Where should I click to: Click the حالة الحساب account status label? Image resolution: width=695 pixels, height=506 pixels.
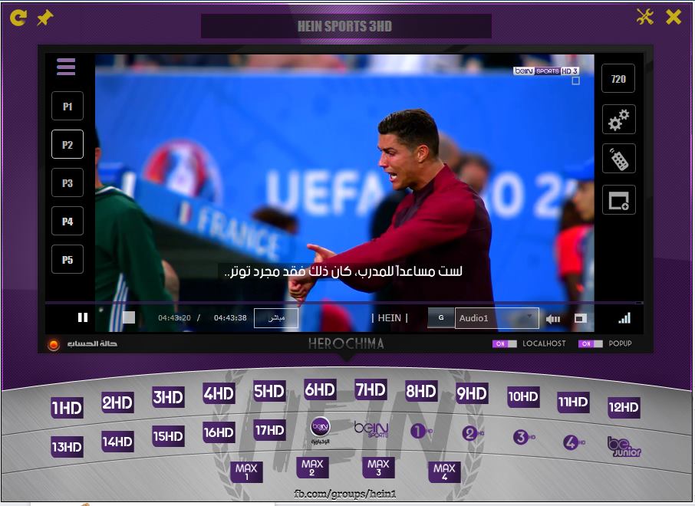pos(92,343)
